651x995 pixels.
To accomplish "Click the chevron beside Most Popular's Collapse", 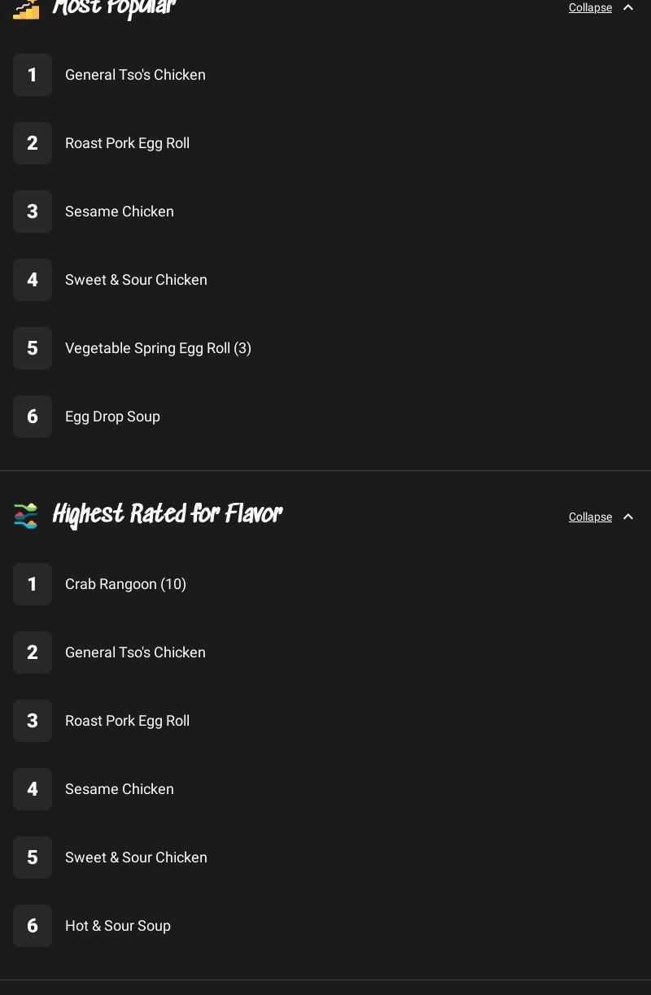I will coord(628,8).
